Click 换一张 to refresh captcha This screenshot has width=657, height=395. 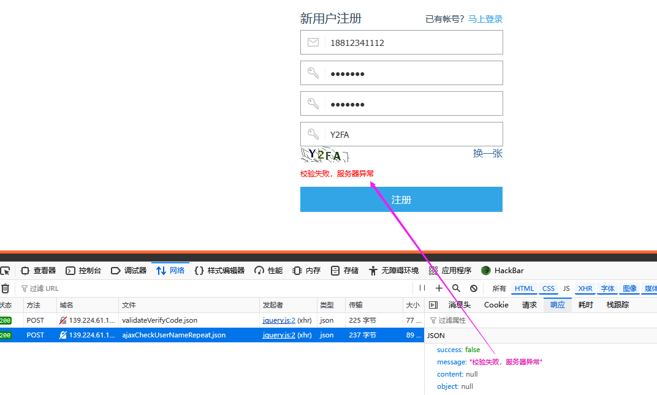pos(487,153)
